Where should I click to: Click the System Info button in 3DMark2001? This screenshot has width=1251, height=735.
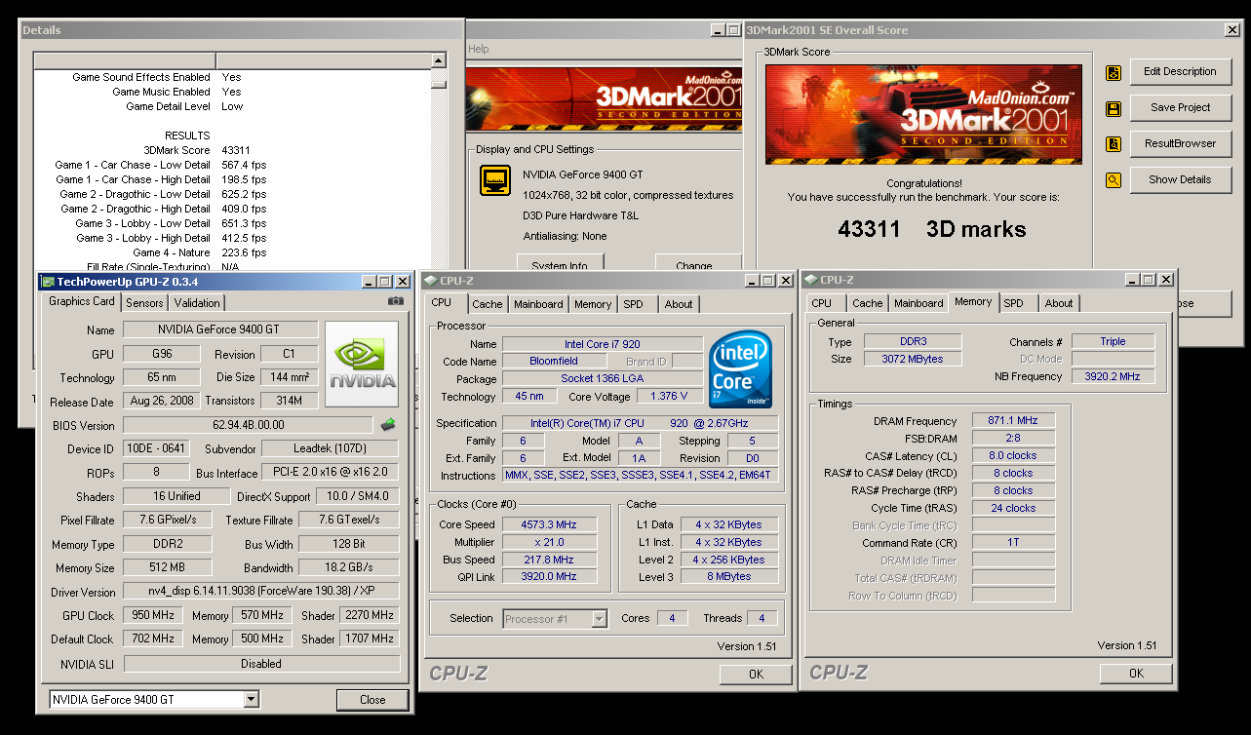point(561,263)
